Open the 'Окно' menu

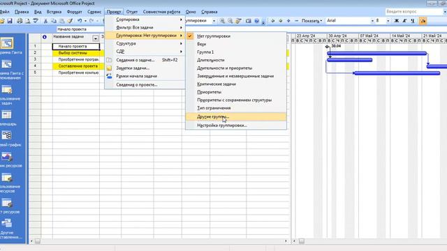click(191, 12)
